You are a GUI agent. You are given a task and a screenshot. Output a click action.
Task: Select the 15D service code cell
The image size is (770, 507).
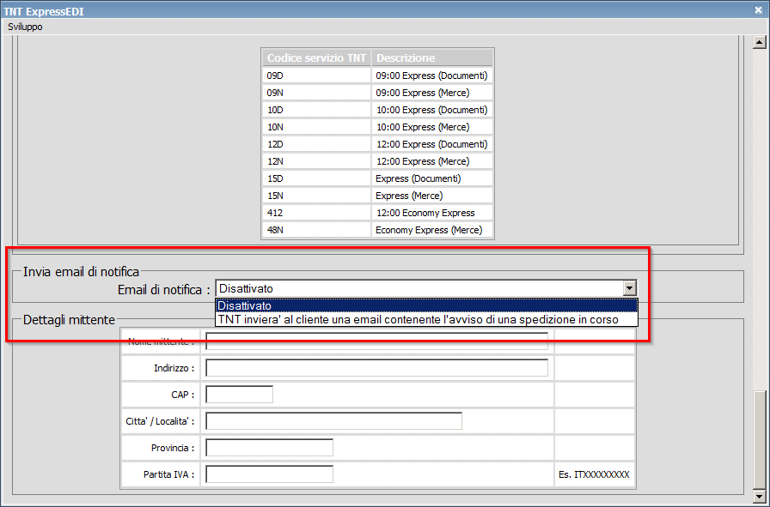click(316, 178)
